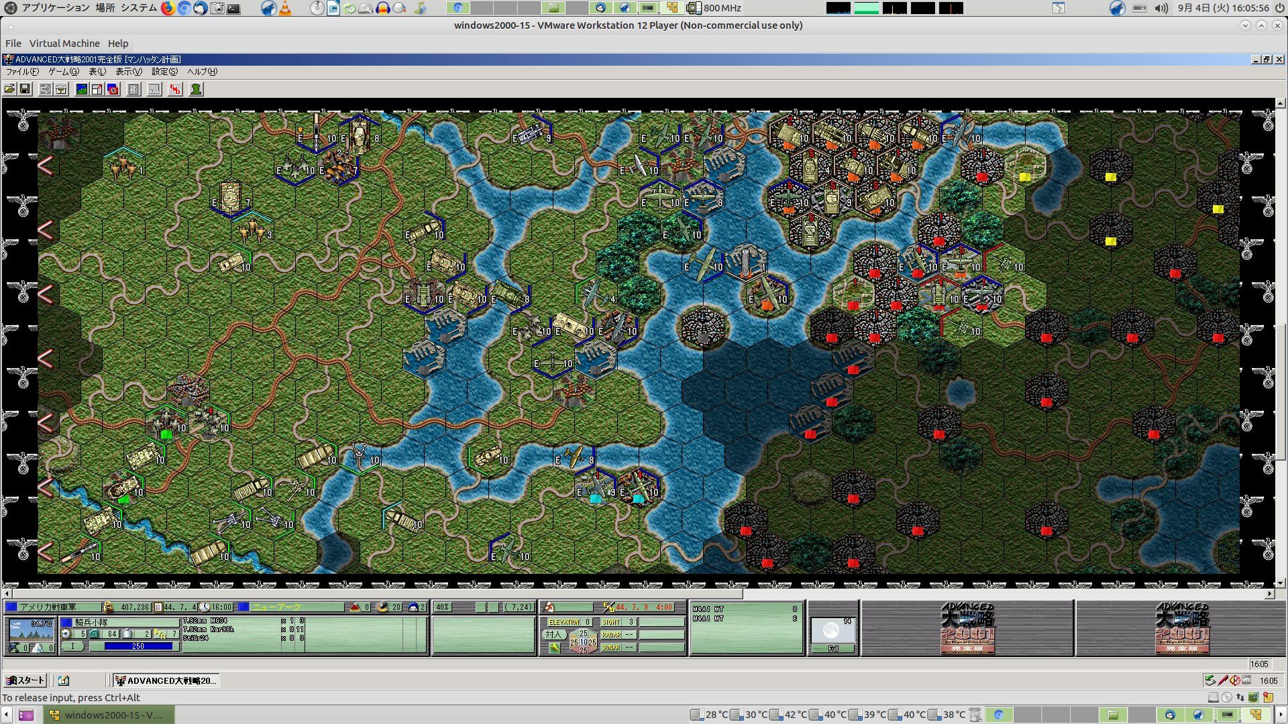Image resolution: width=1288 pixels, height=724 pixels.
Task: Open VMware Virtual Machine menu
Action: click(x=64, y=44)
